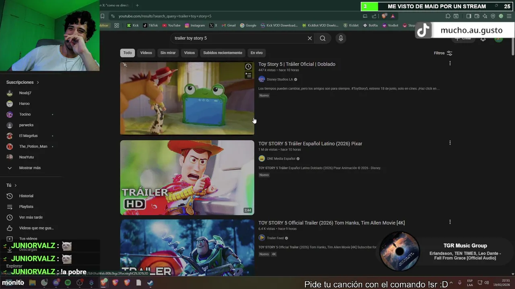Open YouTube notifications bell
The image size is (515, 289).
coord(483,39)
